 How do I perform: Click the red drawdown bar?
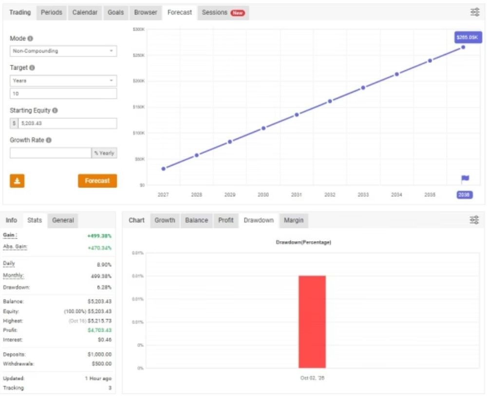click(x=312, y=322)
